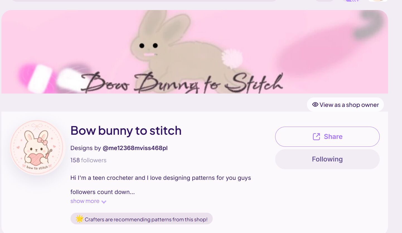Image resolution: width=402 pixels, height=233 pixels.
Task: Click the Bow bunny to stitch shop title
Action: coord(126,130)
